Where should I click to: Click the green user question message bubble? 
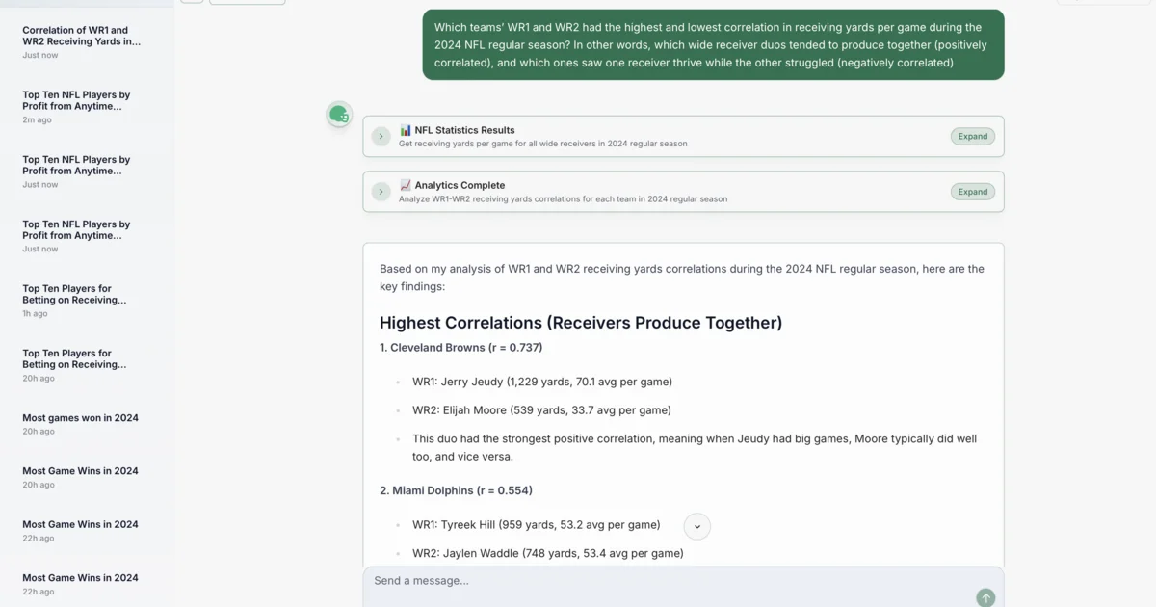[x=713, y=44]
